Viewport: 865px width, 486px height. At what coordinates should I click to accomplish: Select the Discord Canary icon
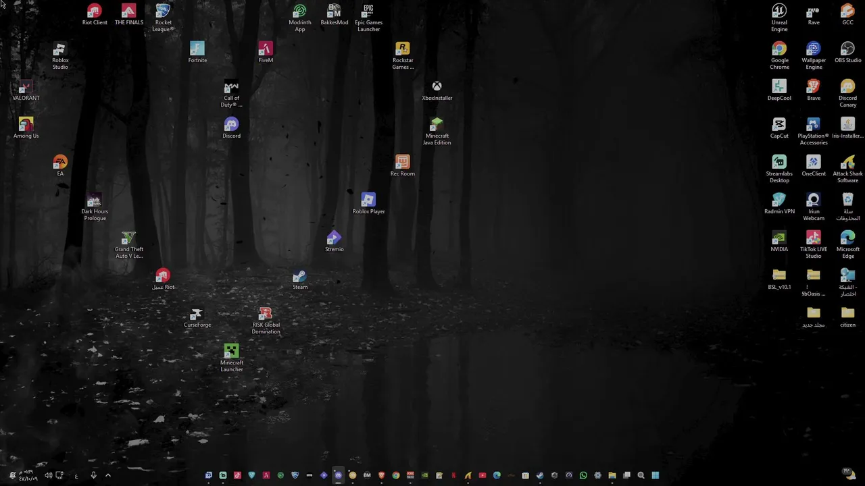click(x=847, y=94)
